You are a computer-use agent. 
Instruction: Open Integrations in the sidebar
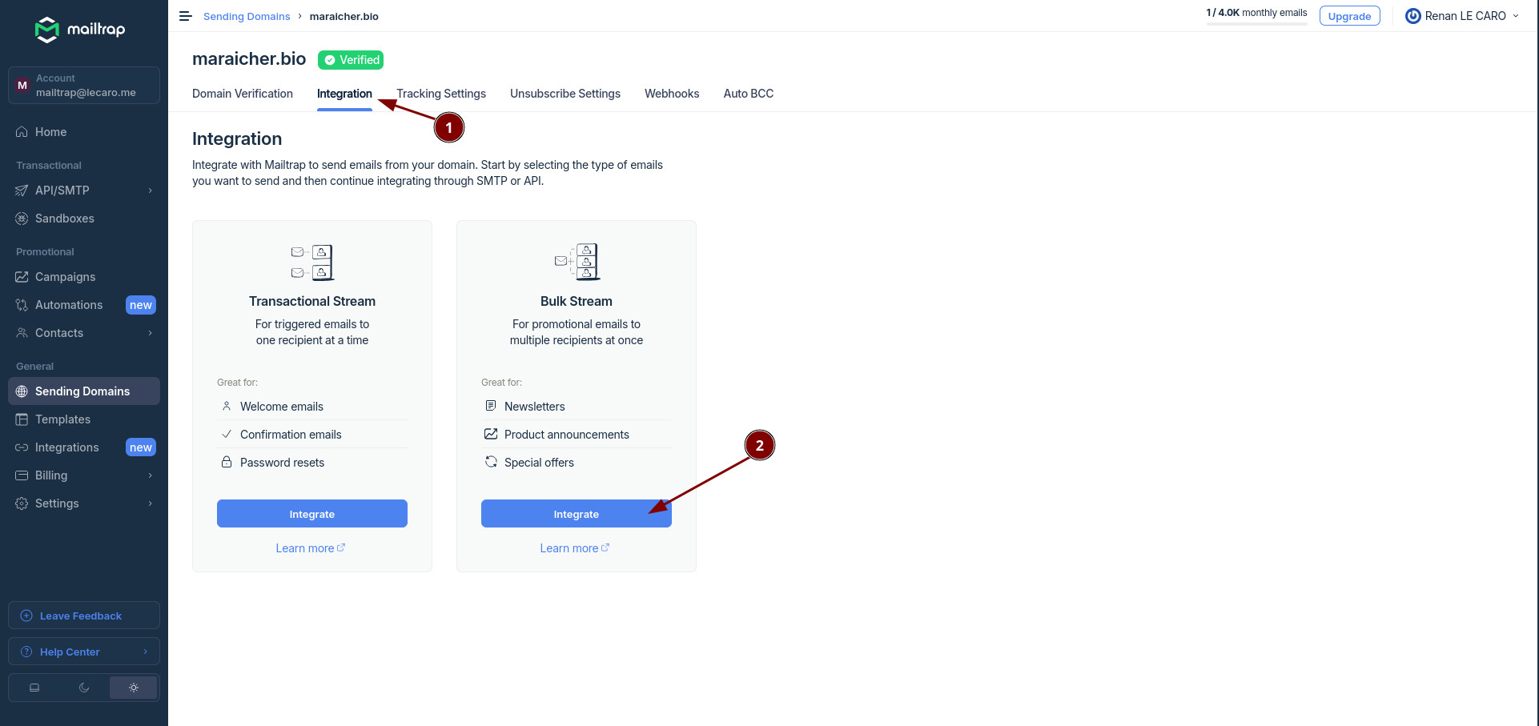pos(66,447)
